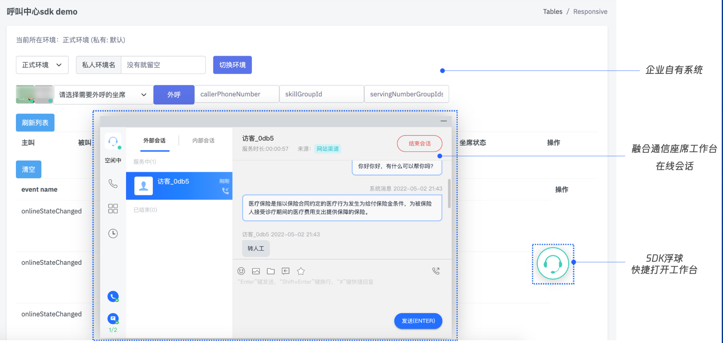The height and width of the screenshot is (343, 723).
Task: Select the 外部会话 tab
Action: click(154, 140)
